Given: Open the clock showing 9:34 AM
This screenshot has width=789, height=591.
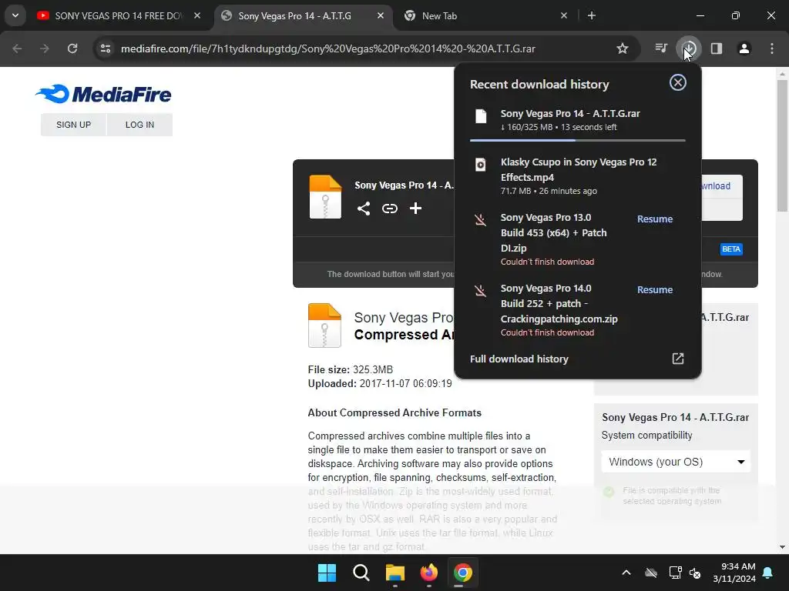Looking at the screenshot, I should pos(734,573).
